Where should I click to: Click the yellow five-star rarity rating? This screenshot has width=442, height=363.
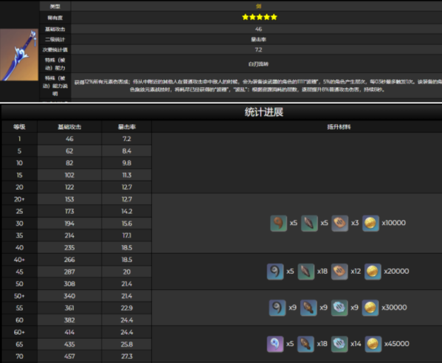click(x=259, y=17)
